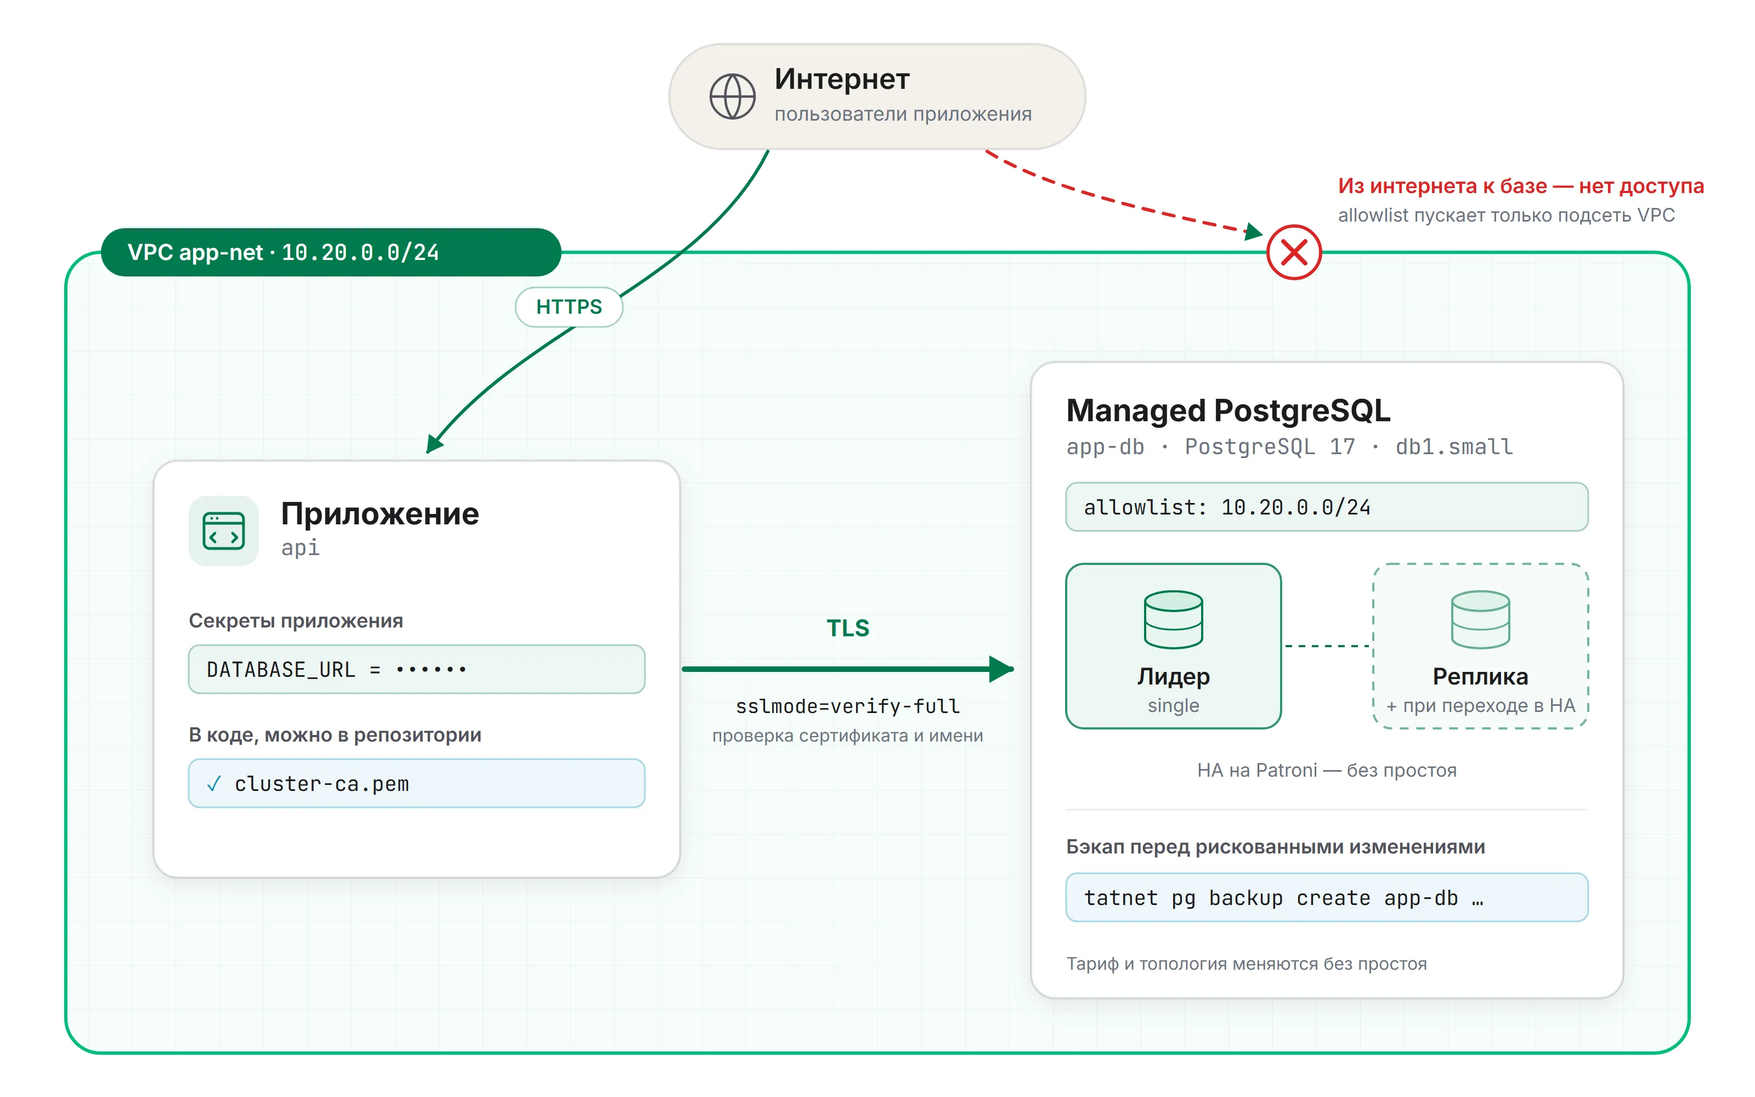The width and height of the screenshot is (1755, 1097).
Task: Click the globe icon beside Интернет
Action: [732, 97]
